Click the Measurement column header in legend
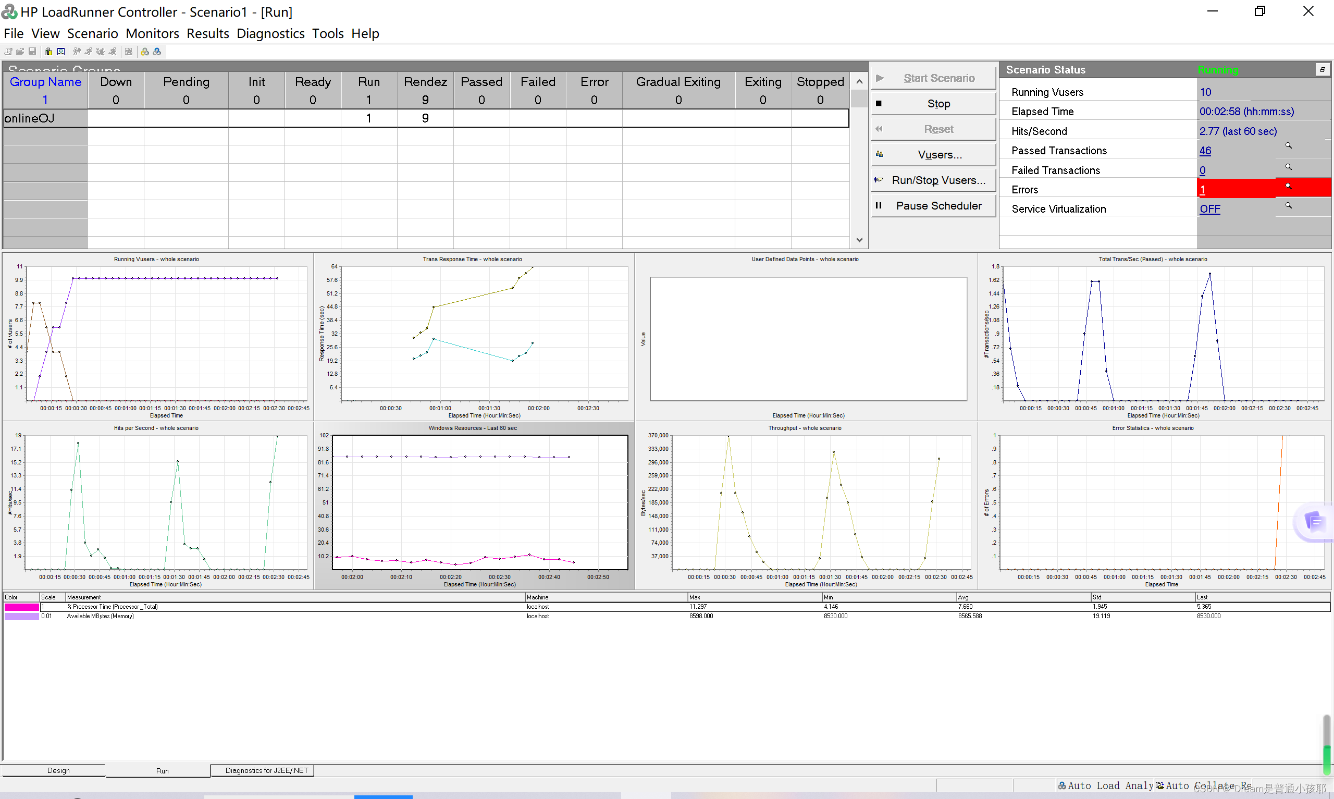The height and width of the screenshot is (799, 1334). point(295,597)
